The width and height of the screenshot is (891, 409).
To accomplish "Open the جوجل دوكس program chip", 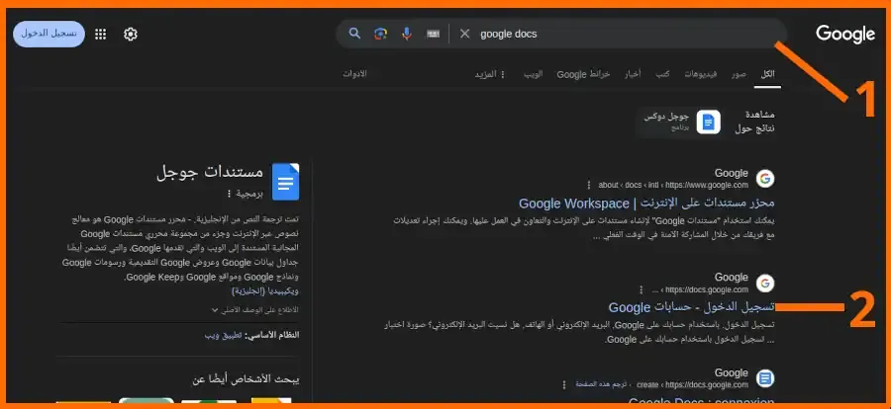I will point(678,122).
